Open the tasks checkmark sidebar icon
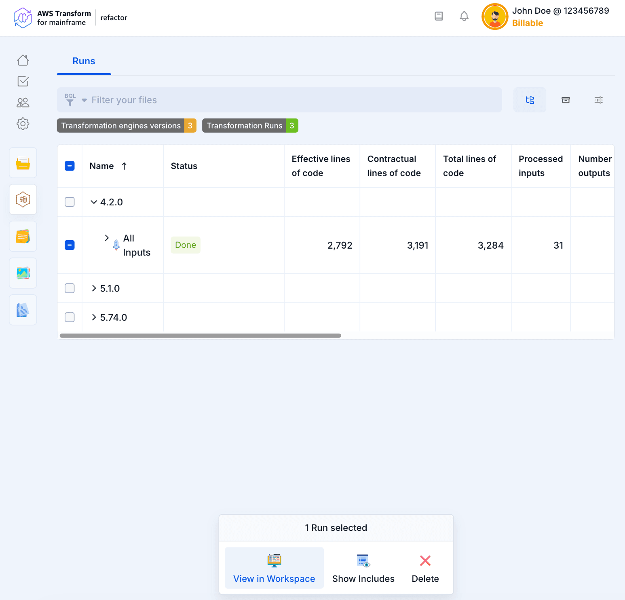Screen dimensions: 625x600 (x=23, y=81)
